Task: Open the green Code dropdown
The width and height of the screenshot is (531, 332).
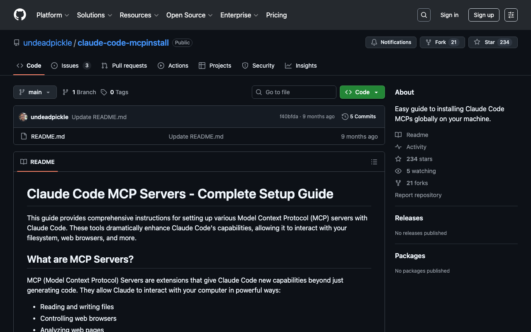Action: [362, 92]
